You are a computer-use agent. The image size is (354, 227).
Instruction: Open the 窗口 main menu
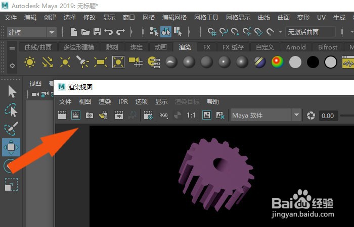click(x=128, y=17)
